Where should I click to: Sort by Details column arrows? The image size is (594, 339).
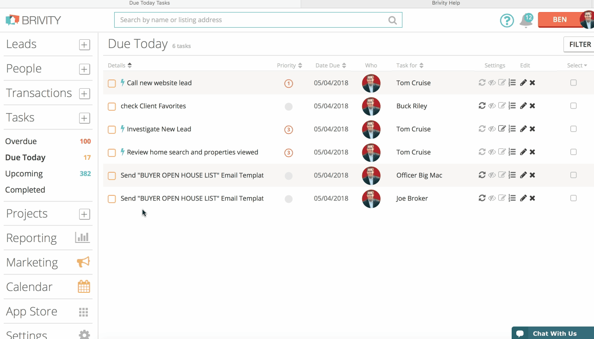[130, 66]
